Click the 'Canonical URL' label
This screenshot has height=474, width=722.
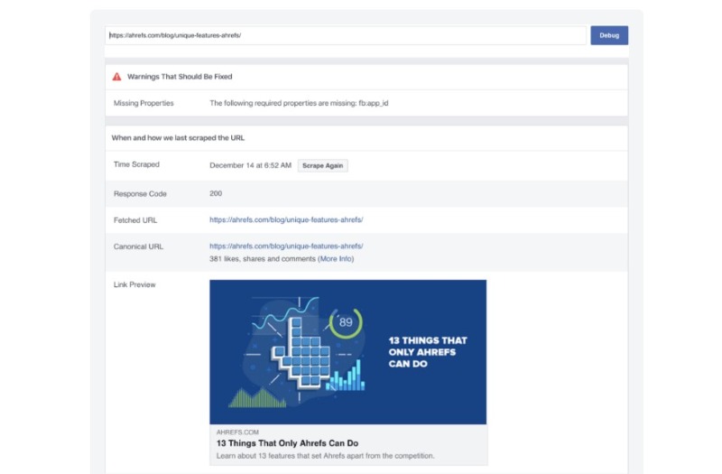click(138, 246)
